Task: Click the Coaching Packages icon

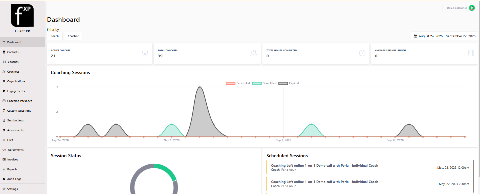Action: [x=4, y=101]
